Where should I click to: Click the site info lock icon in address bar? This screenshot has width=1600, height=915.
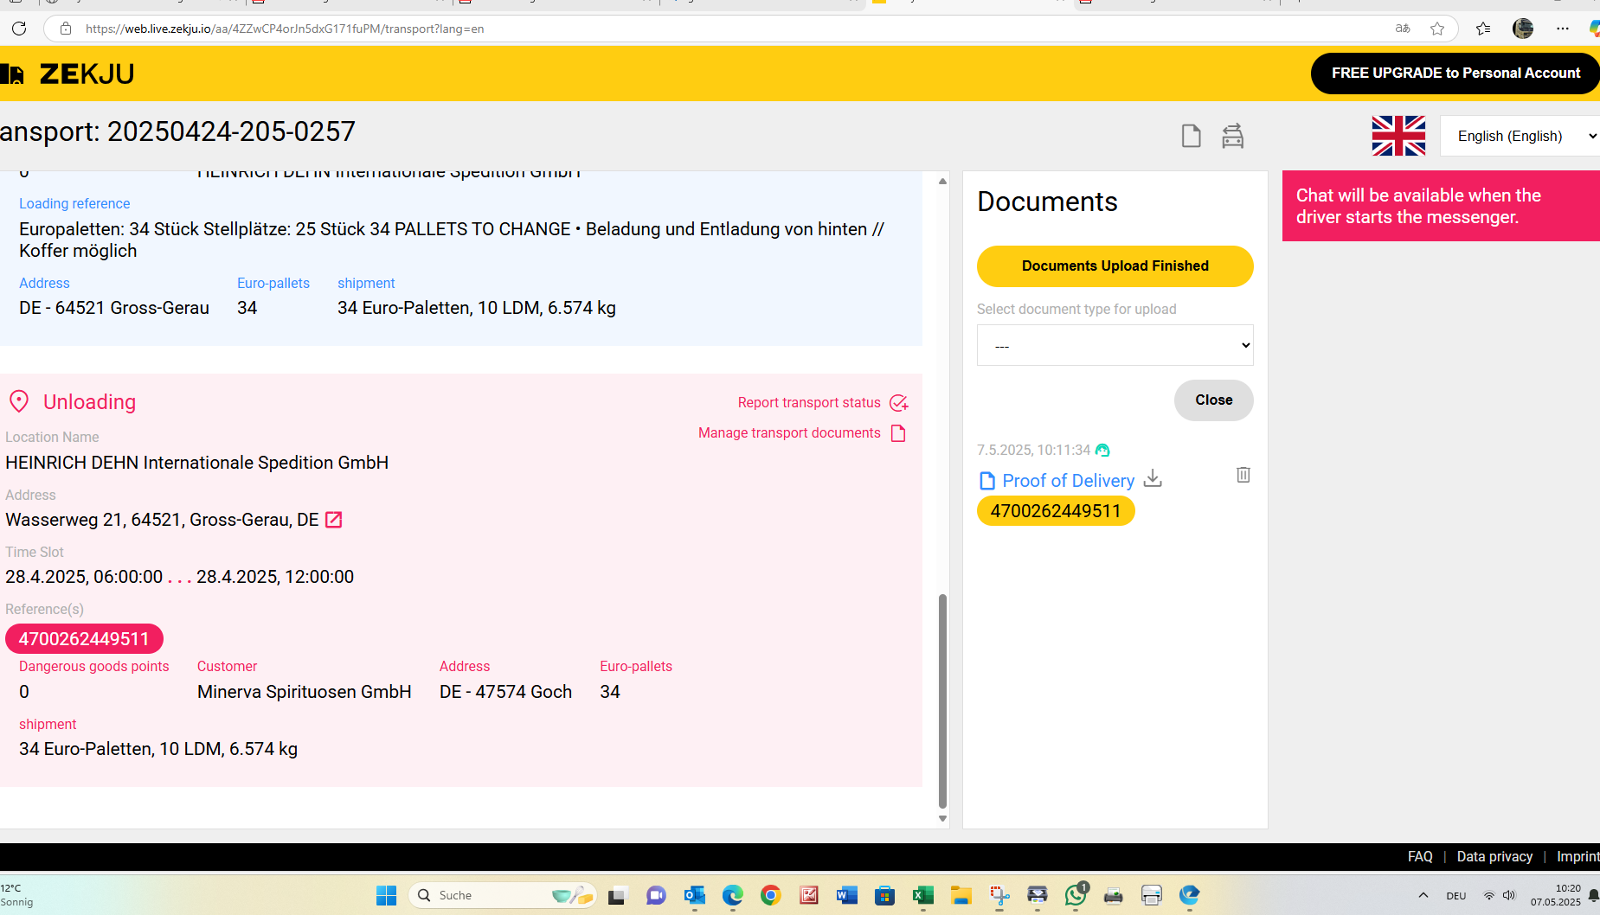65,29
